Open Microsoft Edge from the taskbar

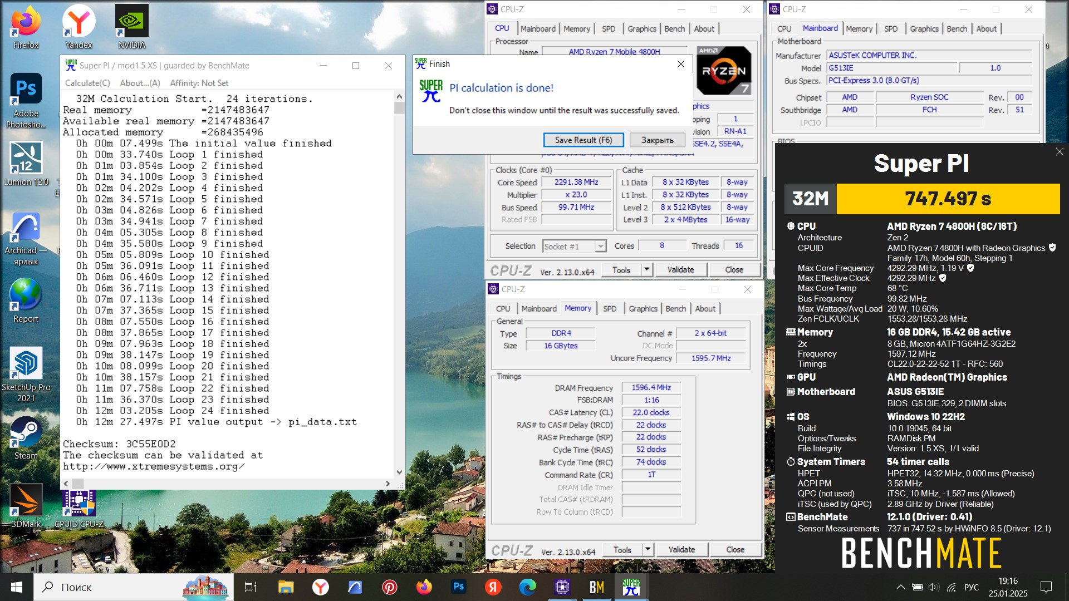point(528,587)
